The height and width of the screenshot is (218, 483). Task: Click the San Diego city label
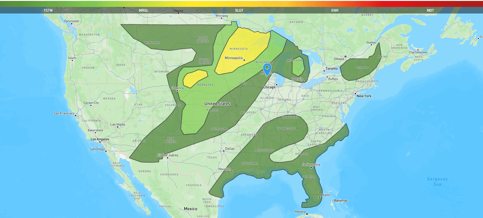(x=97, y=149)
